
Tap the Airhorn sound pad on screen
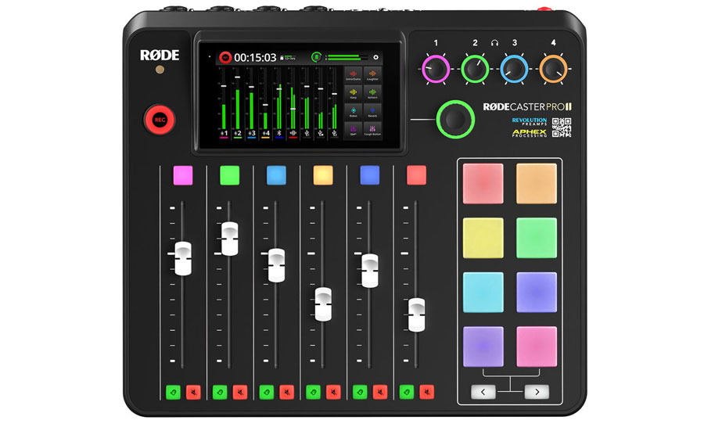pyautogui.click(x=372, y=93)
